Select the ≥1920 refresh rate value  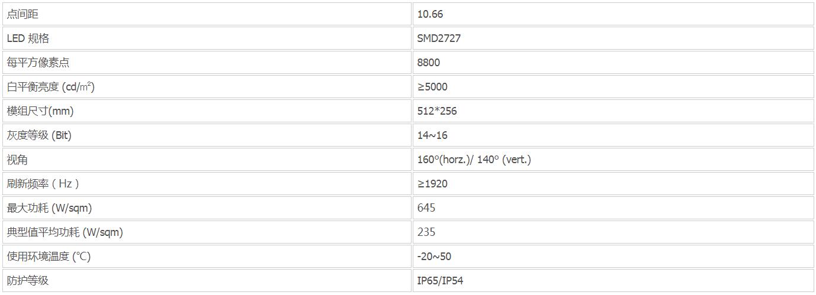(432, 184)
